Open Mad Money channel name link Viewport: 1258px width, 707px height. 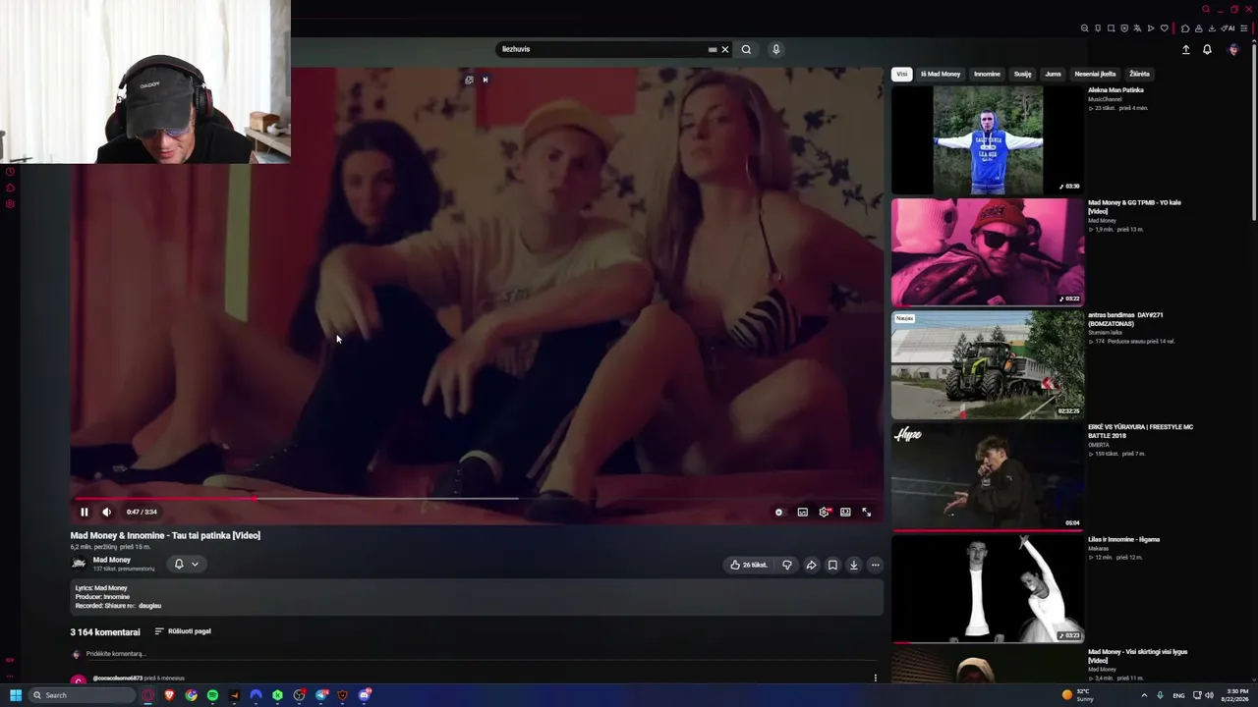point(112,560)
